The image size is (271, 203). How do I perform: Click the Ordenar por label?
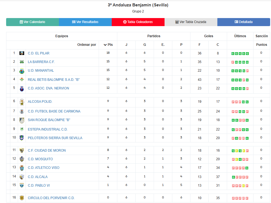87,45
